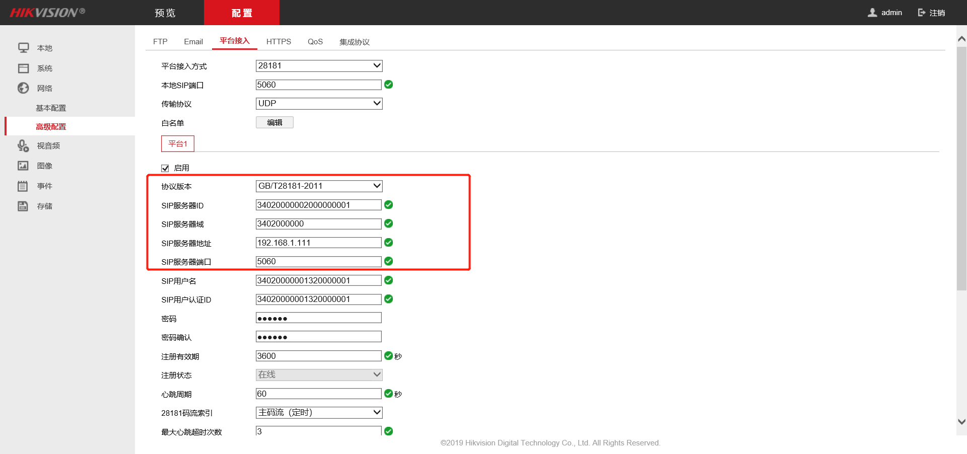Focus the 密码确认 password field
This screenshot has width=967, height=454.
[319, 337]
